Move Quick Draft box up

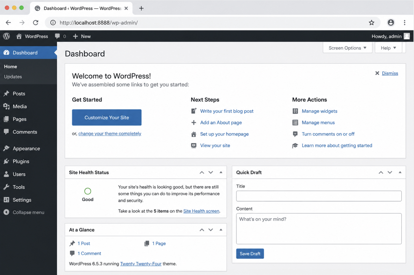(381, 172)
